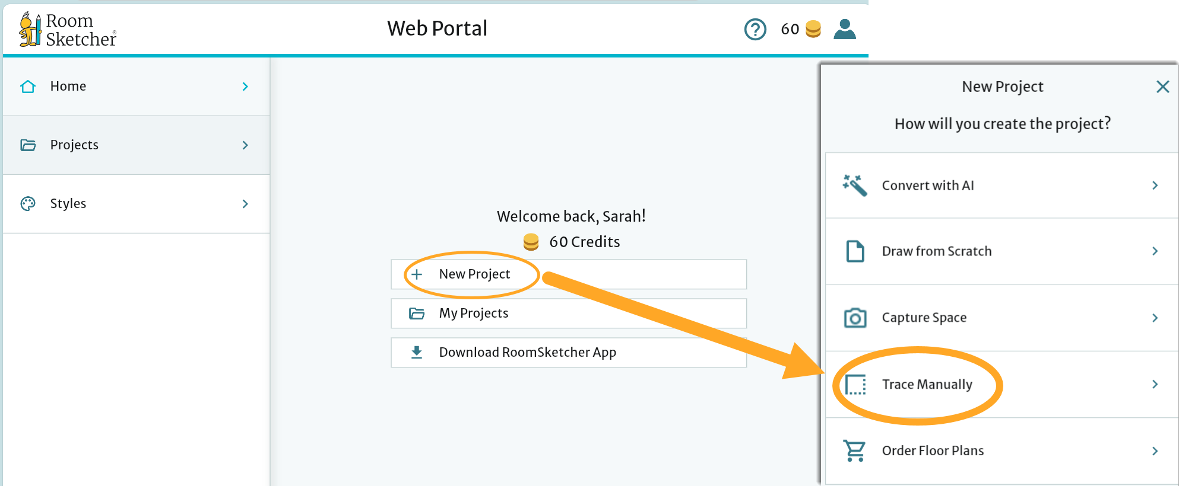Click the credits coin icon in header
The image size is (1179, 486).
pos(813,29)
